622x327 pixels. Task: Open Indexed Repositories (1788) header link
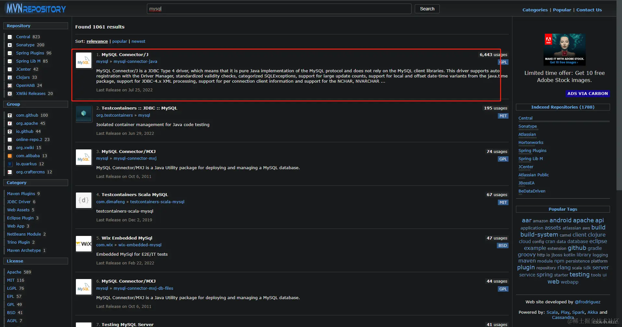point(563,107)
